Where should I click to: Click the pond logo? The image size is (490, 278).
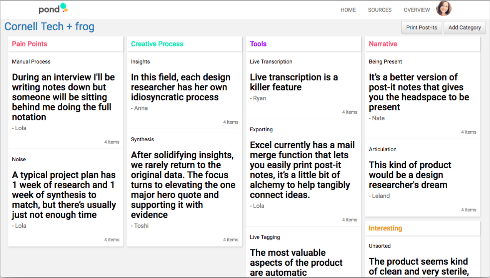(53, 9)
